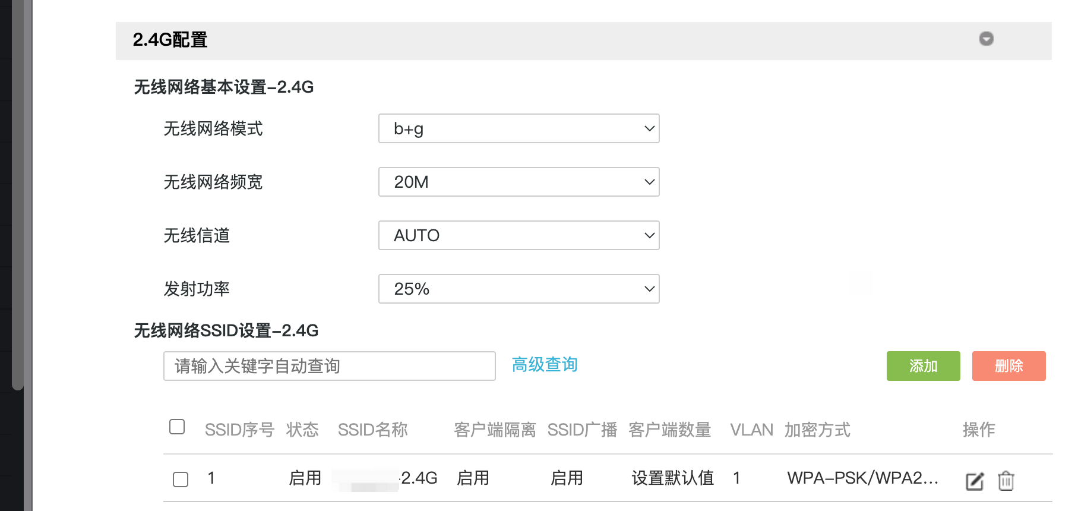This screenshot has width=1075, height=511.
Task: Open the 无线信道 dropdown showing AUTO
Action: tap(518, 236)
